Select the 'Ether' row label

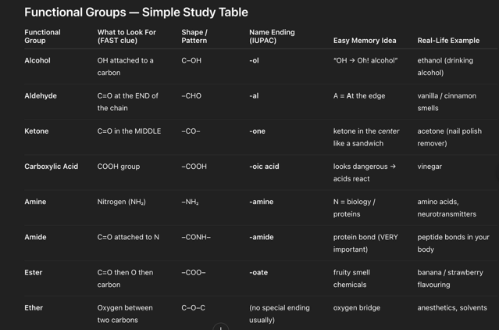34,307
